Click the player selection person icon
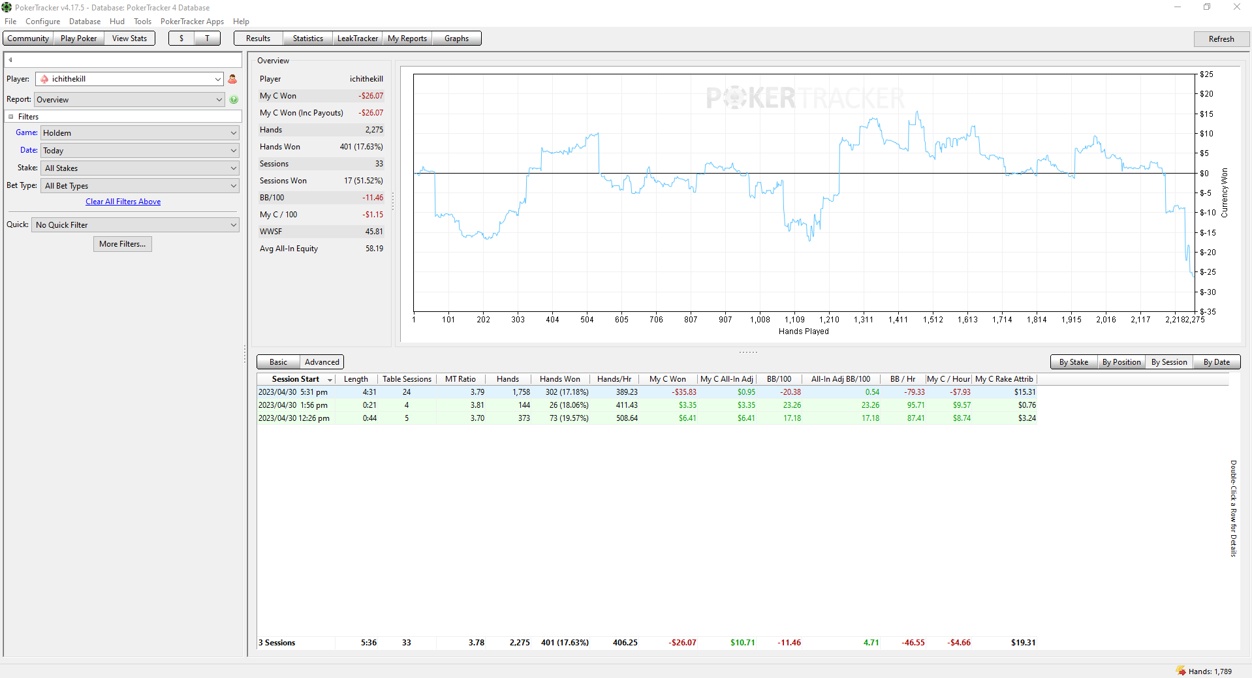1252x678 pixels. 232,79
